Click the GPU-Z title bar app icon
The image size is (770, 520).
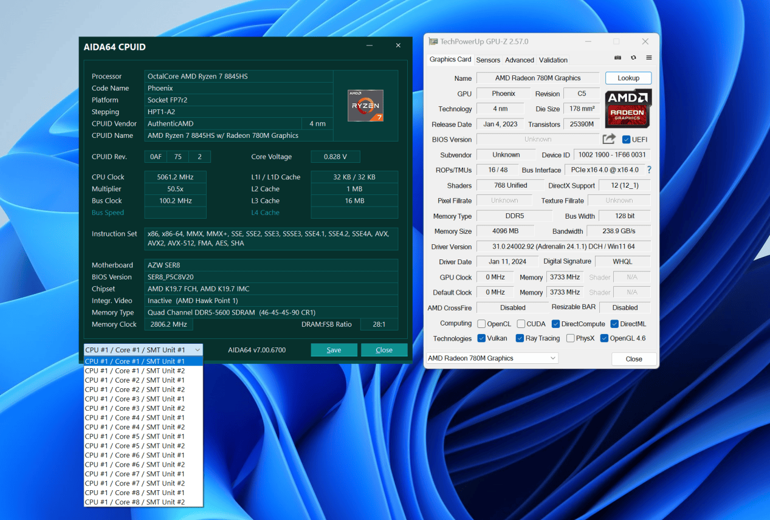point(433,41)
